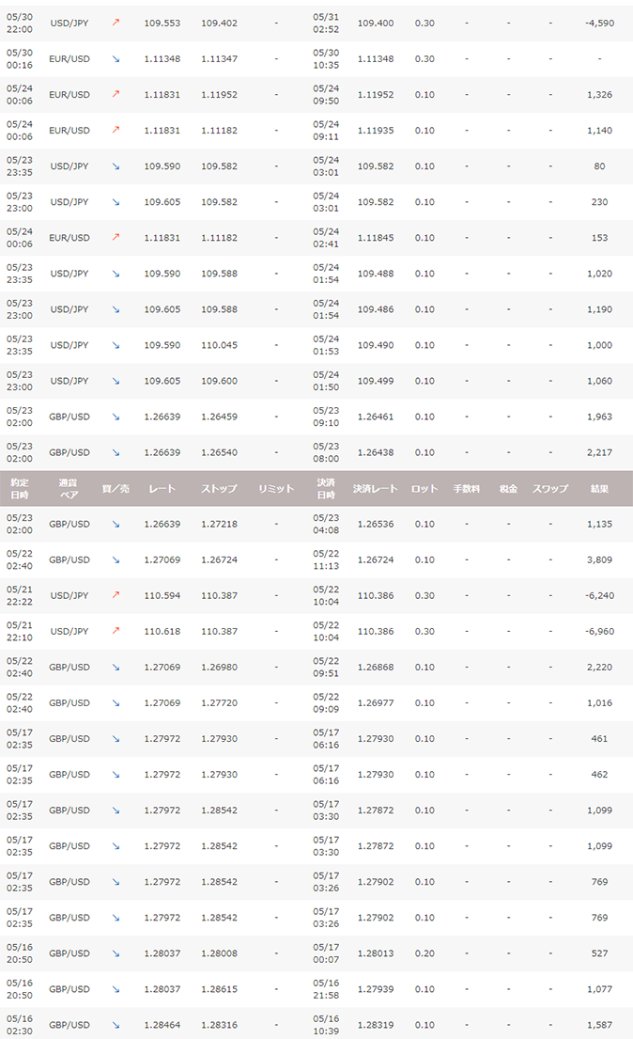Click the stop value 1.27218
Viewport: 633px width, 1039px height.
coord(219,524)
